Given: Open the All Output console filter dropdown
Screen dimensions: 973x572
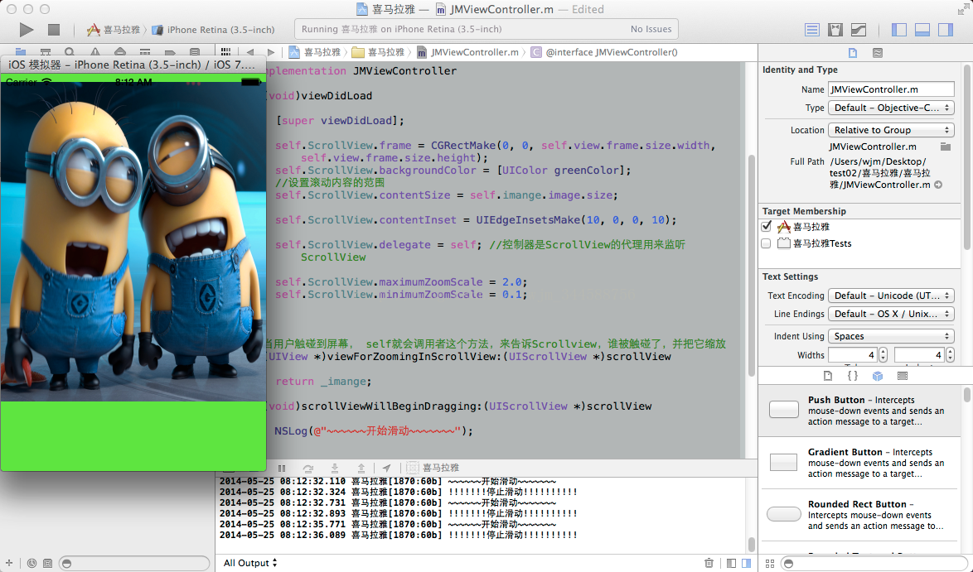Looking at the screenshot, I should 250,563.
